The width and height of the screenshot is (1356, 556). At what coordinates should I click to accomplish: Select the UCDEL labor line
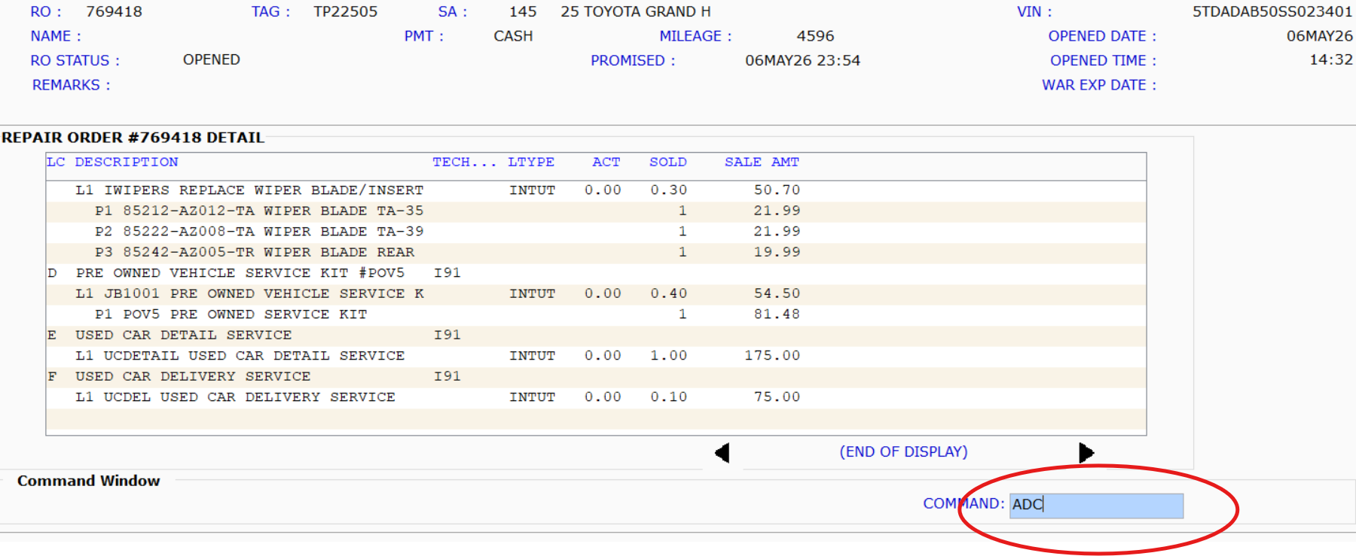pos(596,397)
